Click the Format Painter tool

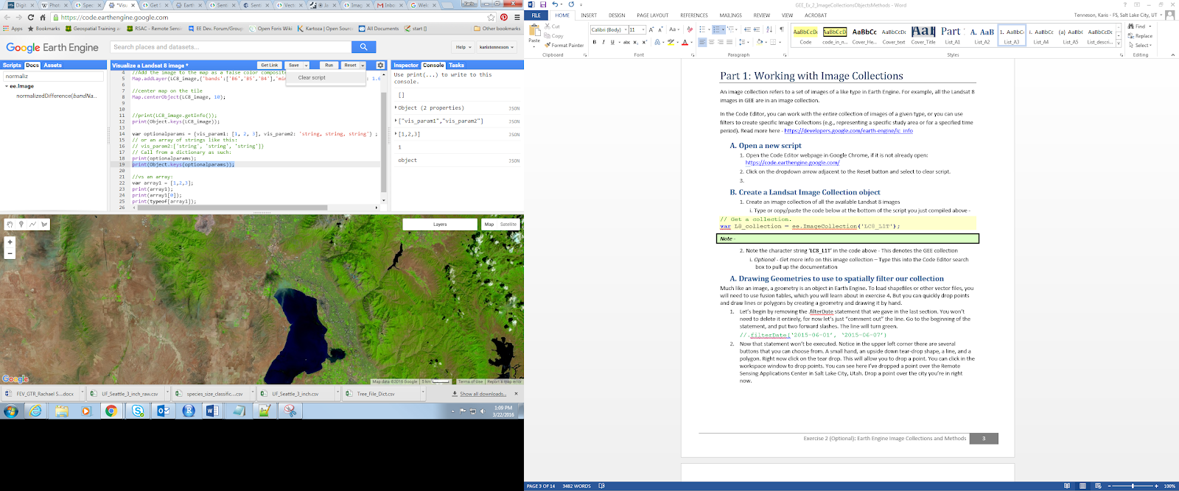(x=564, y=45)
